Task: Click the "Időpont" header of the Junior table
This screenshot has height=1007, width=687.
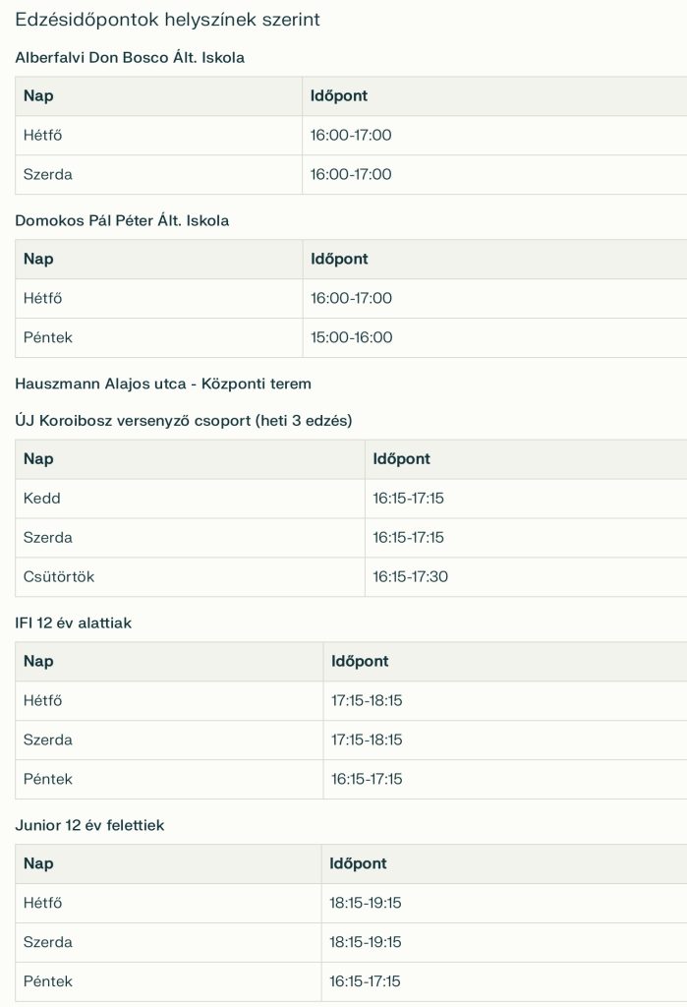Action: click(359, 863)
